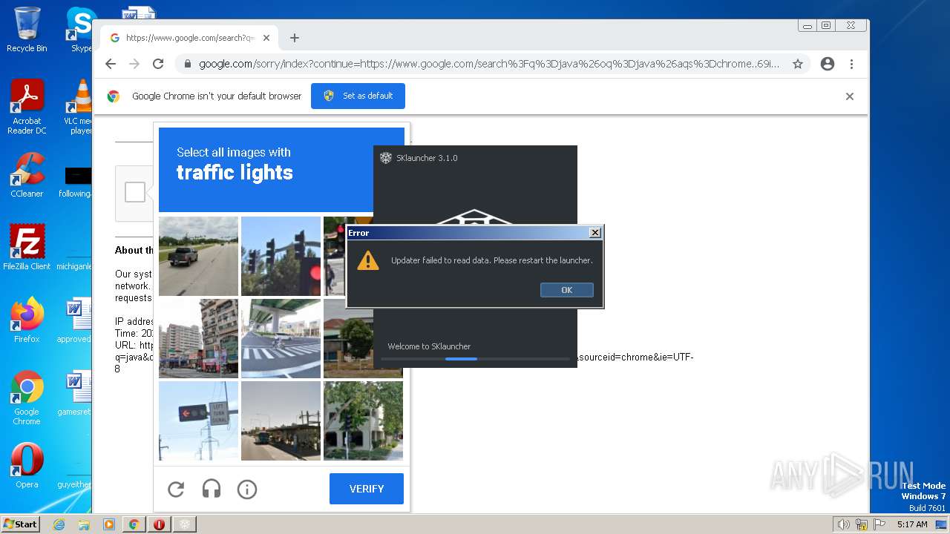Close the Google search tab
This screenshot has height=534, width=950.
[x=266, y=38]
